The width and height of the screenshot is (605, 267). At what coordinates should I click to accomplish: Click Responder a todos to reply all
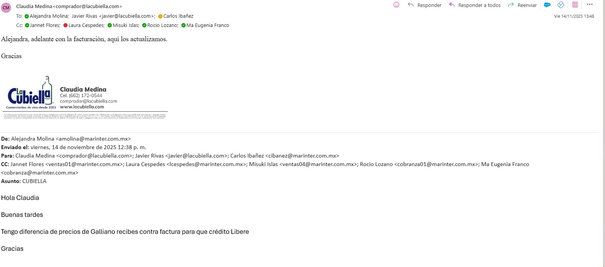coord(475,5)
